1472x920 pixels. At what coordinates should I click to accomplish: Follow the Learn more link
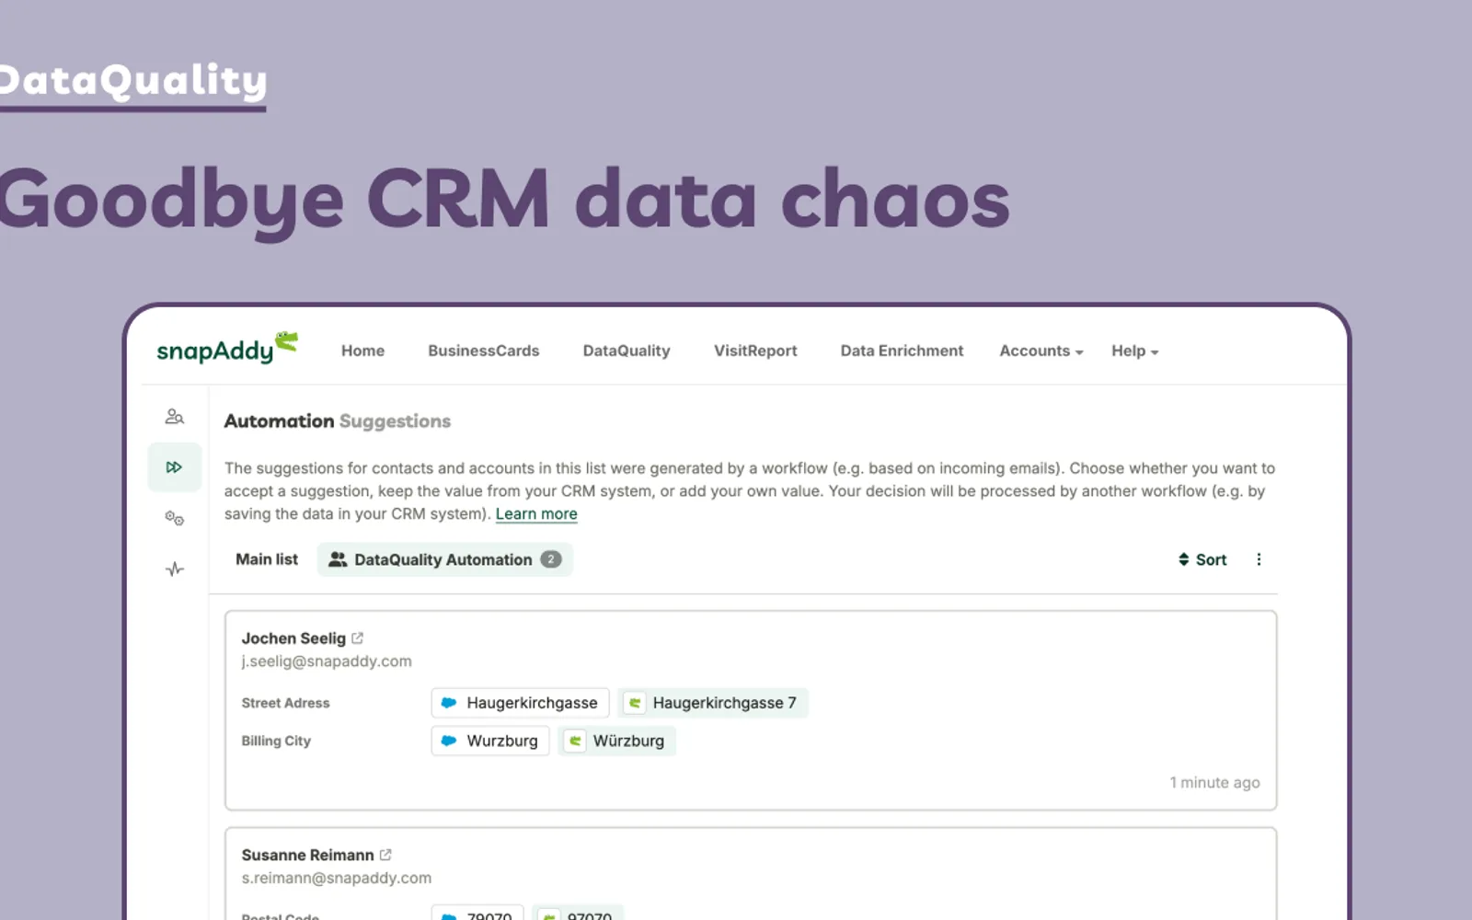536,513
